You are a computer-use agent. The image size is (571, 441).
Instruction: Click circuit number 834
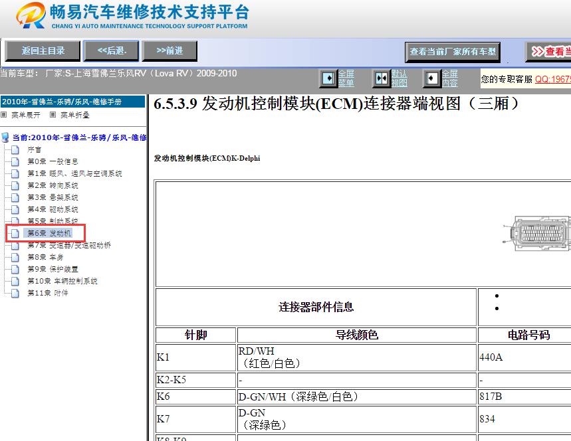click(487, 419)
